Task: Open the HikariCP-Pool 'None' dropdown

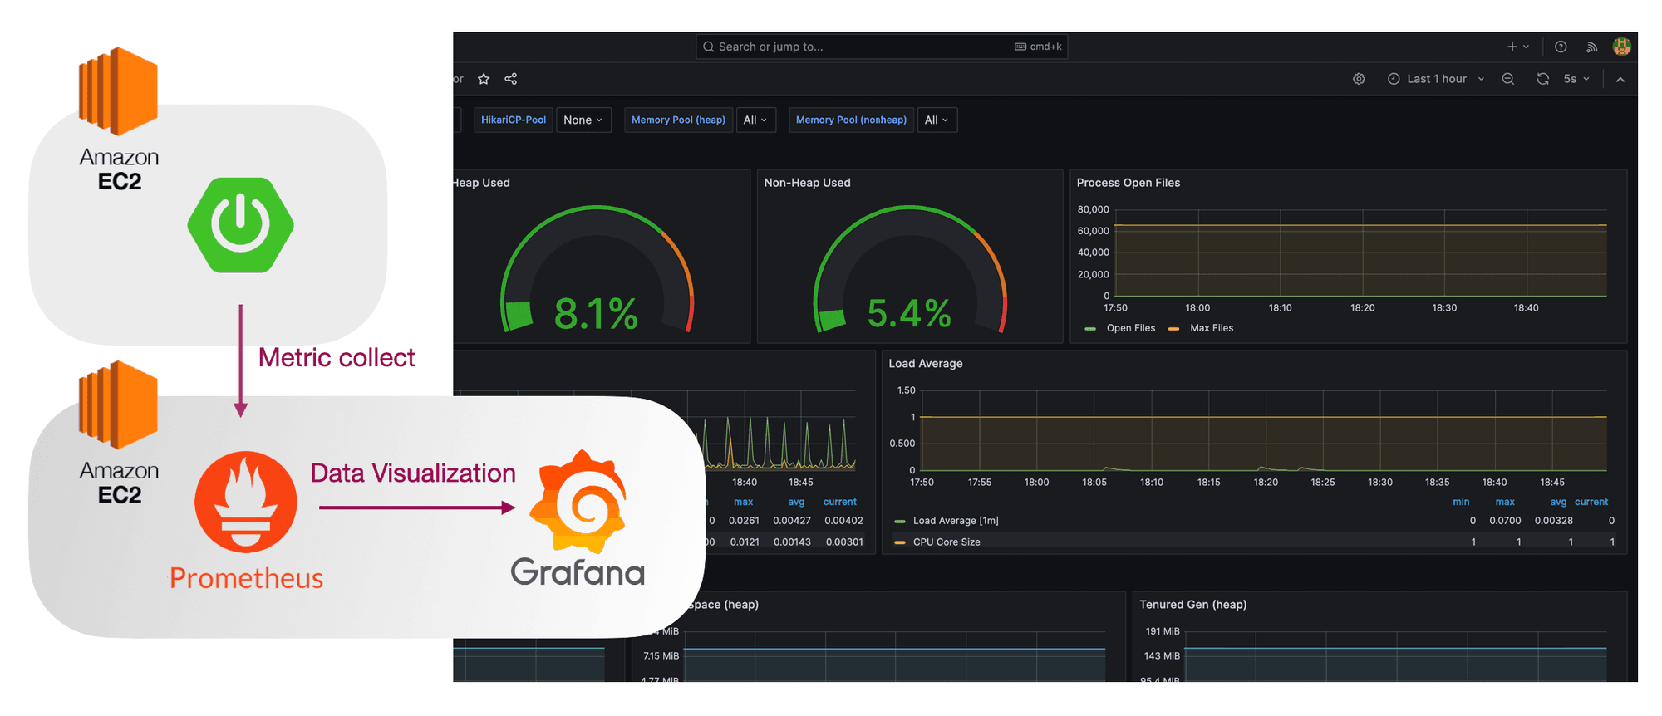Action: 583,120
